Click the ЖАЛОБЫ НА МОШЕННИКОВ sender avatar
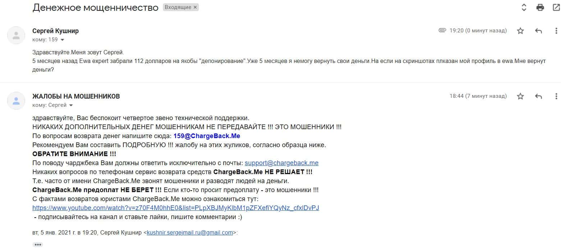This screenshot has height=250, width=567. pos(16,101)
